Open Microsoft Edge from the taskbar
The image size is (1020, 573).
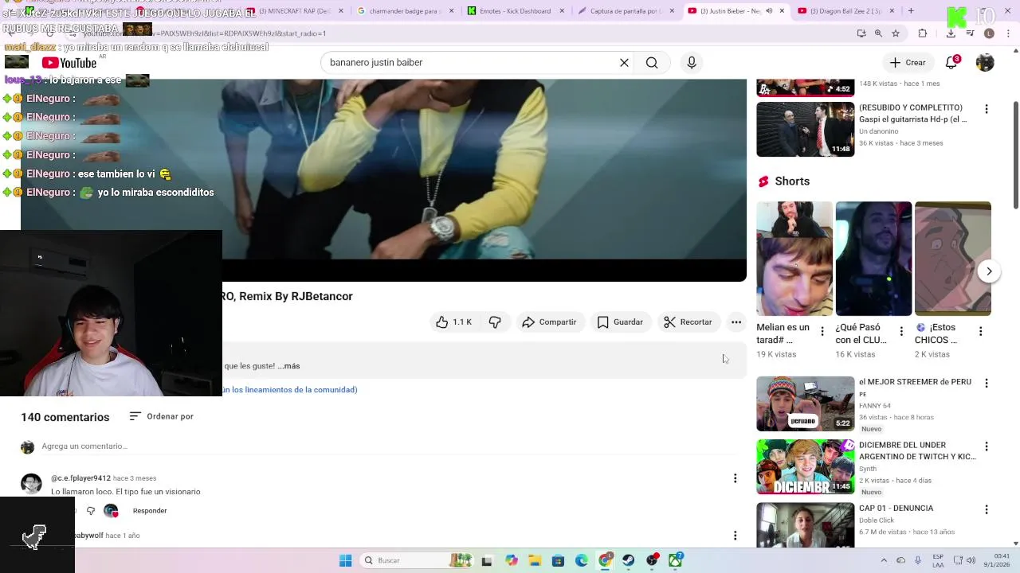pos(582,560)
